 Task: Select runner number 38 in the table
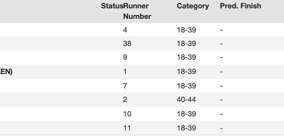[x=127, y=43]
